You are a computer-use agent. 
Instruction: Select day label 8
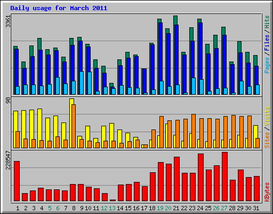pos(74,208)
